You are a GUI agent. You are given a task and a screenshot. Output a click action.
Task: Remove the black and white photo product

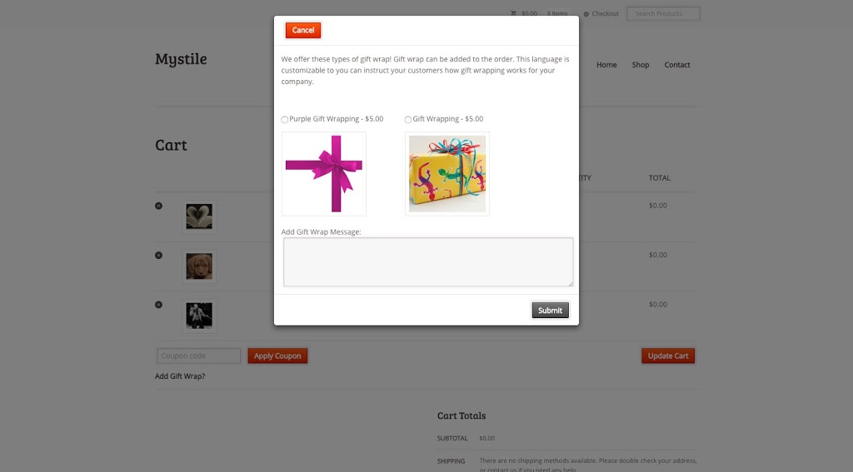click(x=158, y=305)
